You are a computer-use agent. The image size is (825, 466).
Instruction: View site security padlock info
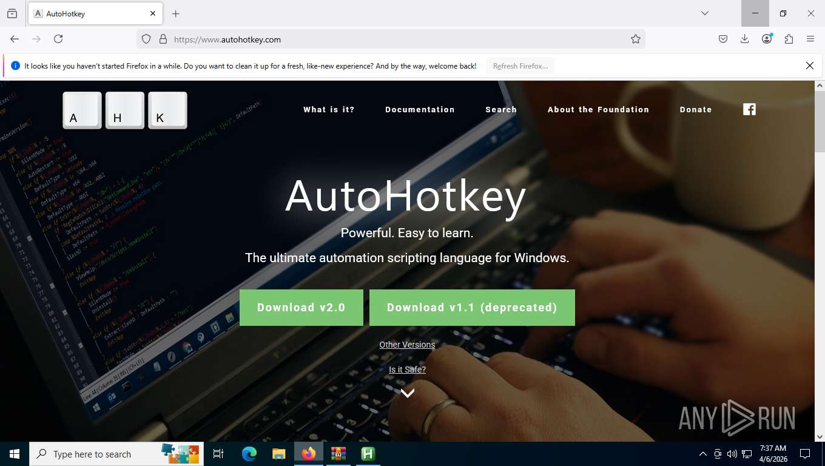click(x=163, y=39)
